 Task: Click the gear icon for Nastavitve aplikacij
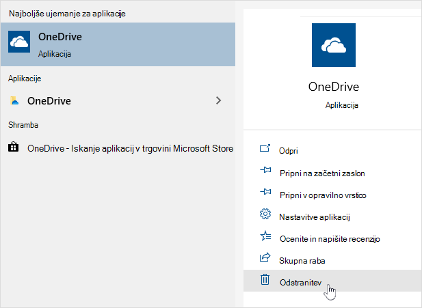click(265, 214)
